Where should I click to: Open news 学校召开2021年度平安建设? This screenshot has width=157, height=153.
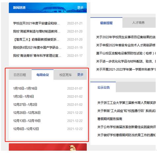pyautogui.click(x=36, y=23)
